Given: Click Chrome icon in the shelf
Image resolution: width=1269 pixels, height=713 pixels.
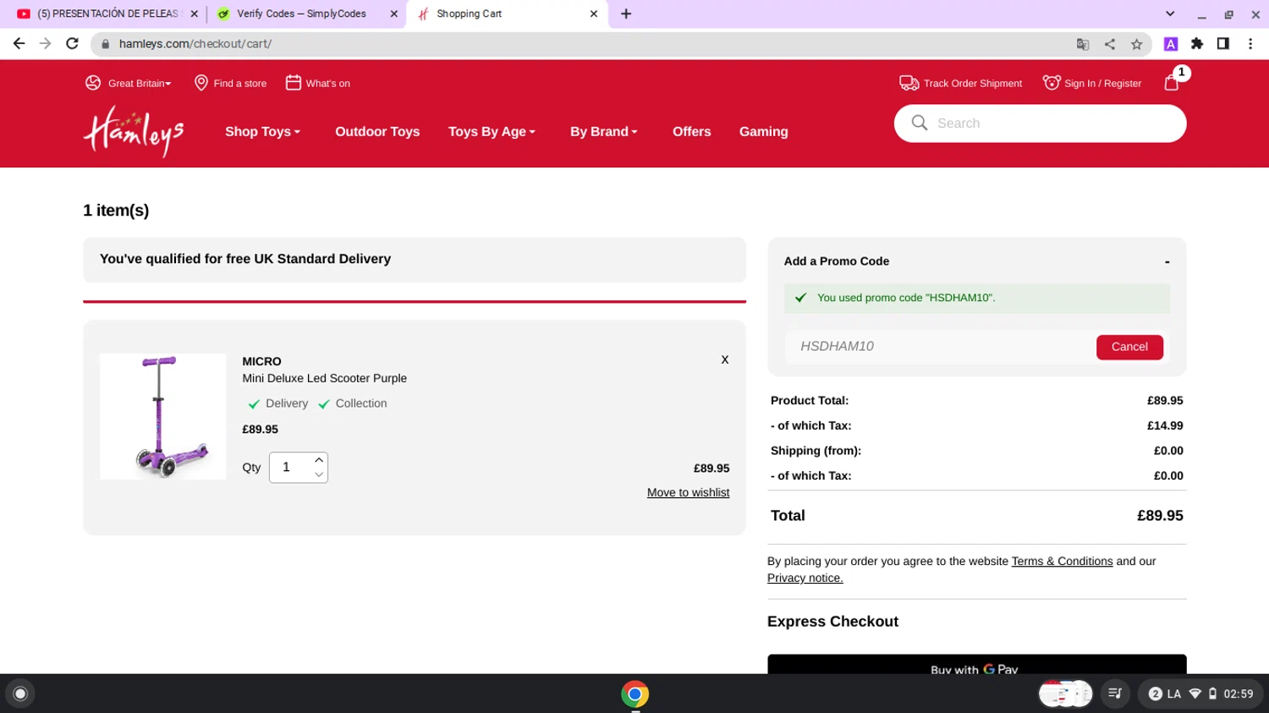Looking at the screenshot, I should [634, 694].
